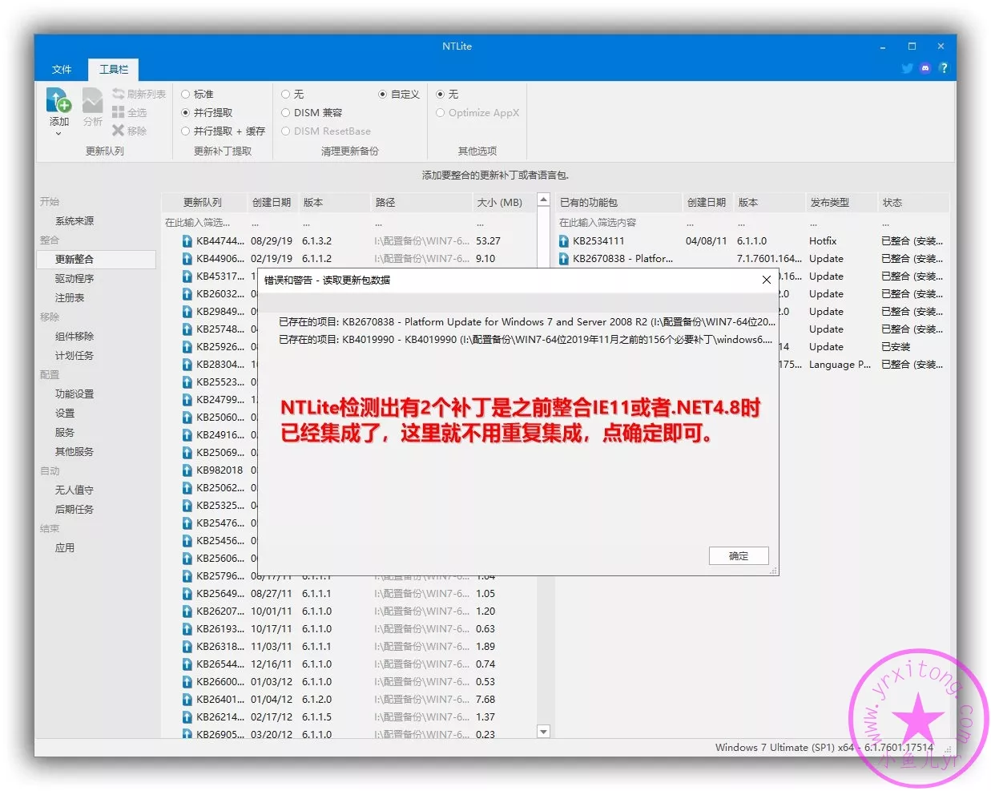Select the Optimize AppX radio button
This screenshot has height=791, width=991.
[441, 112]
